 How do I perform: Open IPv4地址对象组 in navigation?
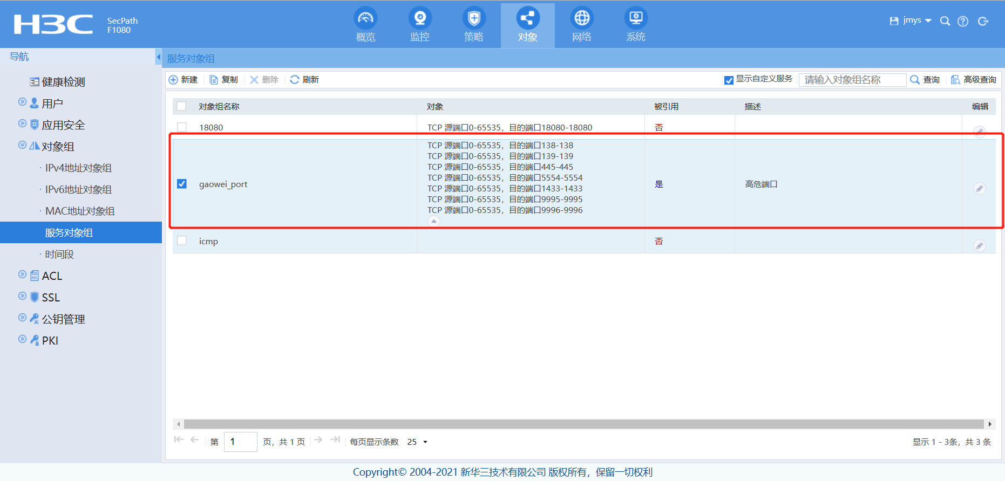point(78,168)
